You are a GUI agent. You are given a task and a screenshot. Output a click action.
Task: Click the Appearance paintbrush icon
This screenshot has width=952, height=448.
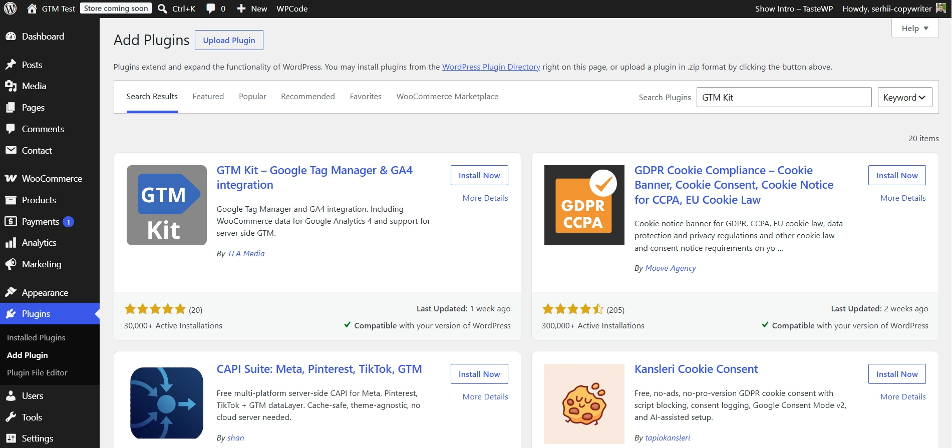11,292
